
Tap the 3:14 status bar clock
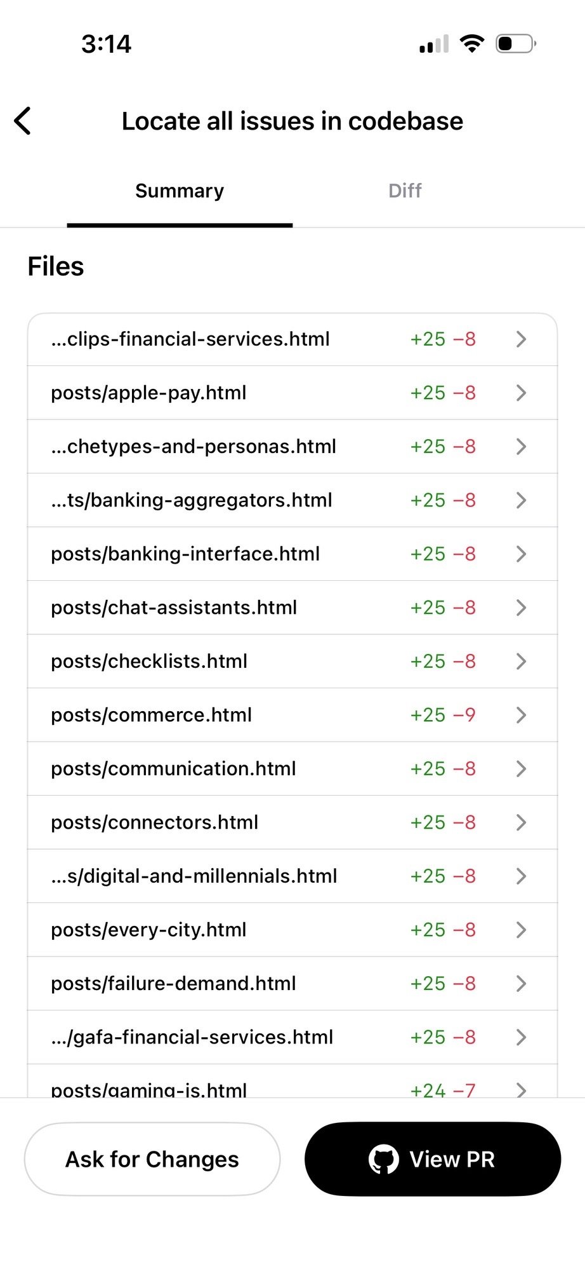pos(106,44)
